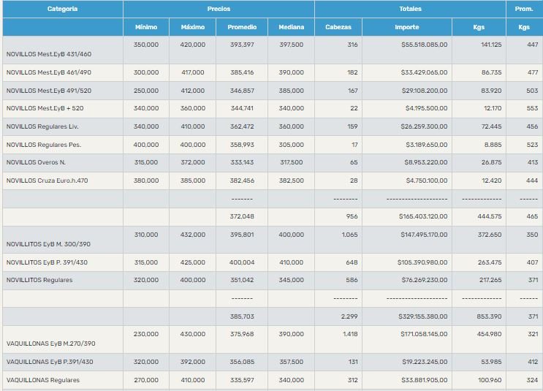Select the Prom. header at far right
The image size is (543, 391).
523,9
